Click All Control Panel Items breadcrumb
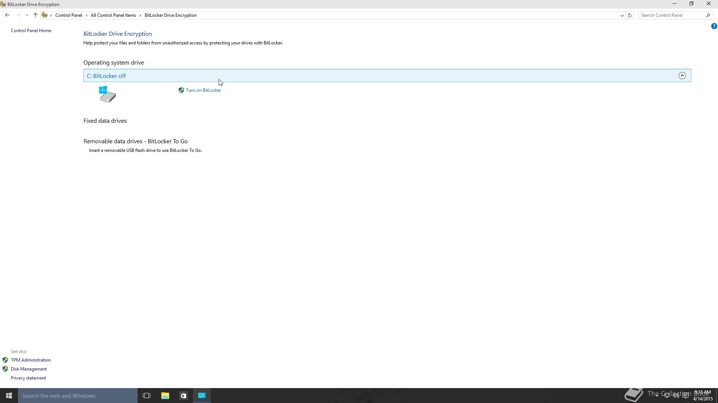 113,15
